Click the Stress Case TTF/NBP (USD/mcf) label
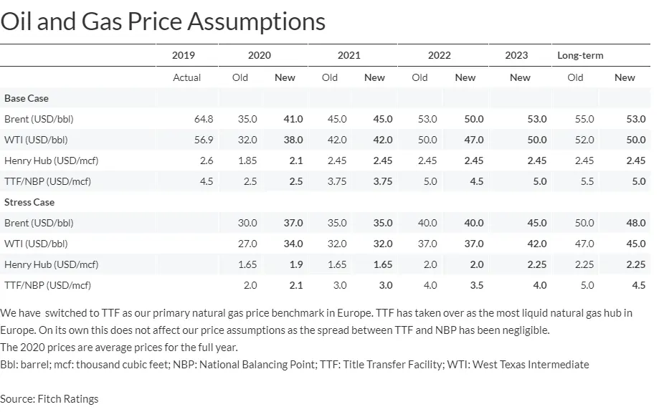The height and width of the screenshot is (412, 659). (47, 285)
